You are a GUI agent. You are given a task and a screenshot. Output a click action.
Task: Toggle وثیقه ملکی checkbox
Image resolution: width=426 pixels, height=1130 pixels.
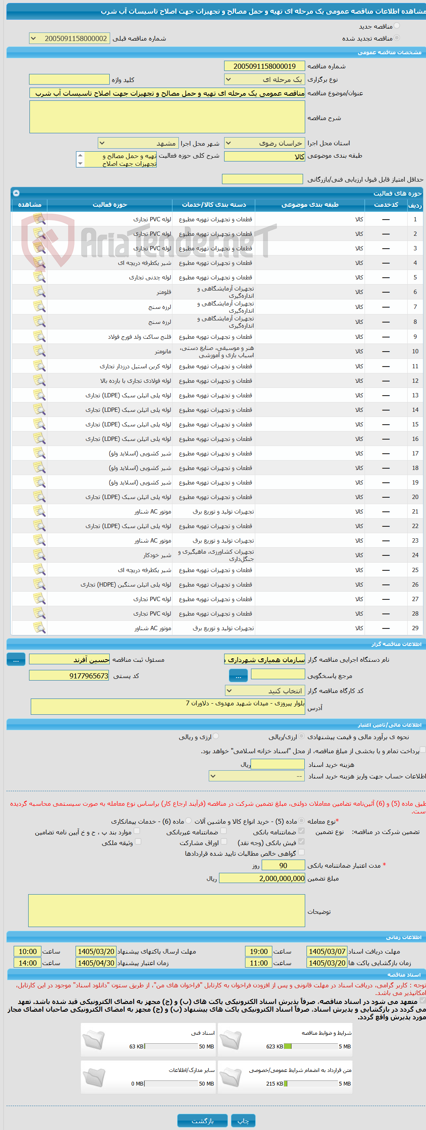[x=138, y=841]
